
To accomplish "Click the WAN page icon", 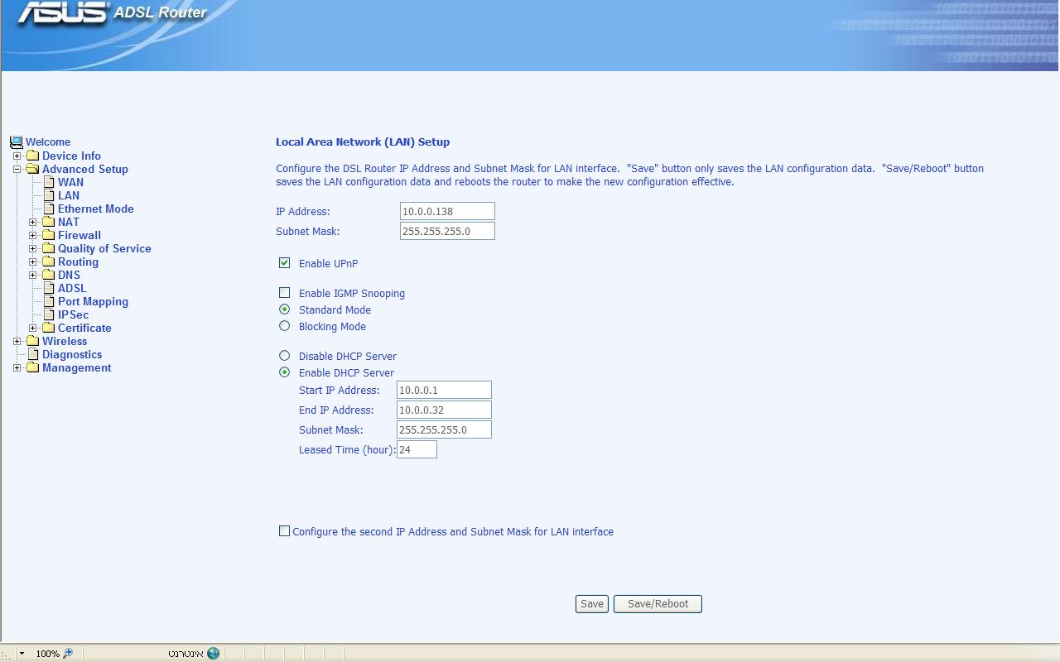I will coord(49,182).
